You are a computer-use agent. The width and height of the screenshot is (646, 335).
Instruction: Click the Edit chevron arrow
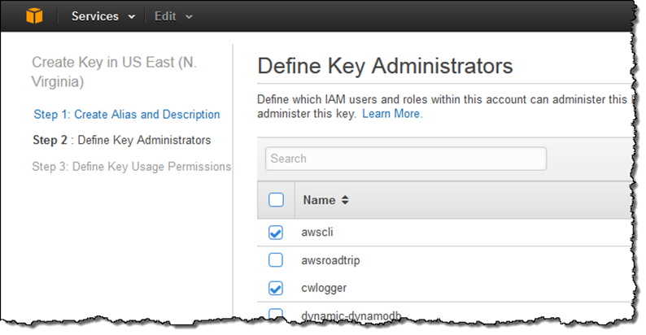(x=190, y=17)
